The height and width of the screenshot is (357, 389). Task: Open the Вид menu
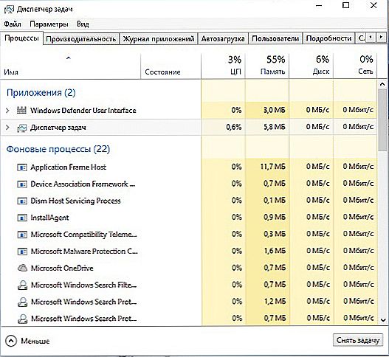(x=83, y=24)
